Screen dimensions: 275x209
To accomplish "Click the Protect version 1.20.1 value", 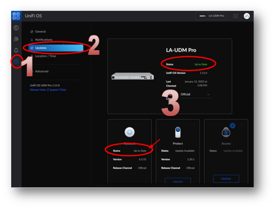I will click(x=190, y=159).
